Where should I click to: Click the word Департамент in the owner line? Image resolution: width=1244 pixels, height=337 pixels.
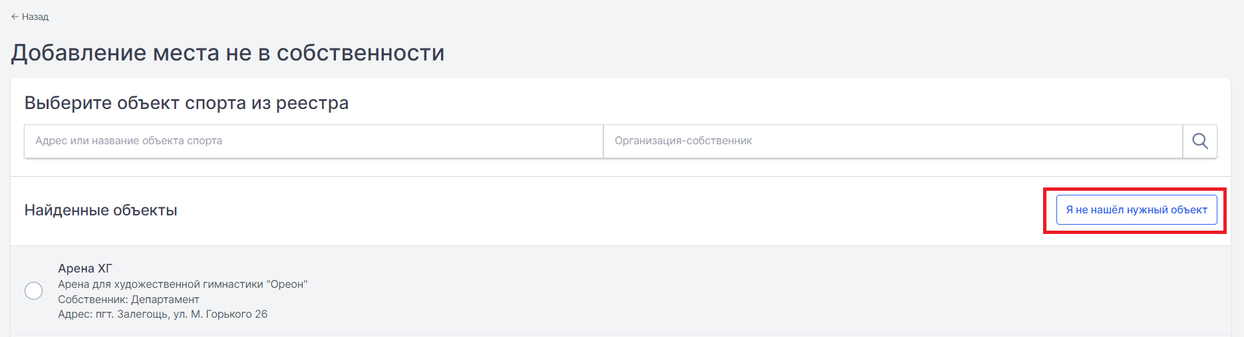(165, 300)
